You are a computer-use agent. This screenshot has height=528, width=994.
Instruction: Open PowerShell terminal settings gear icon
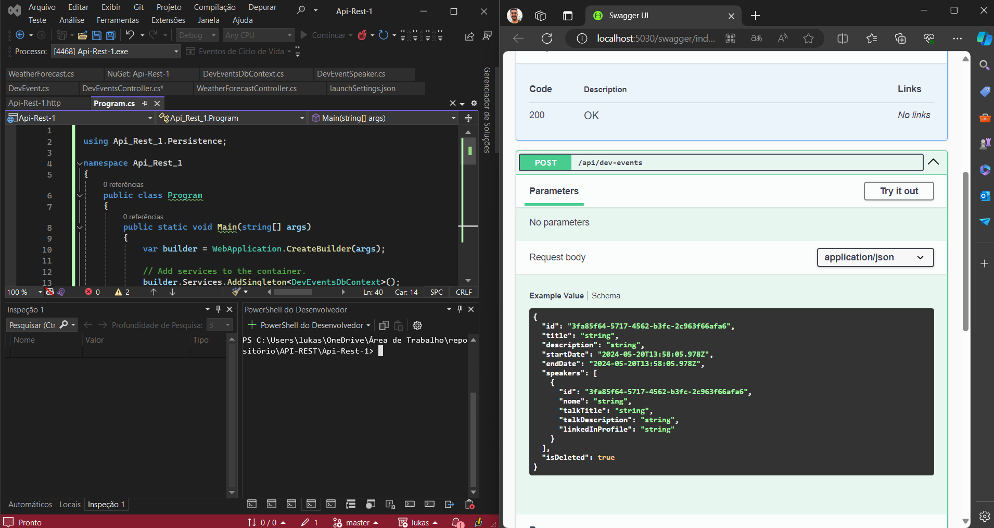pos(417,325)
